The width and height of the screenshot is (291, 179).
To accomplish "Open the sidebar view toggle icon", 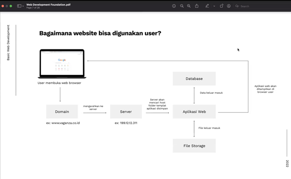I will (x=19, y=6).
